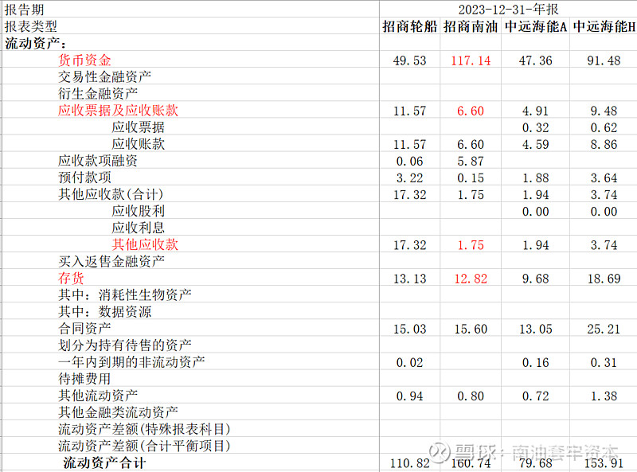Click the 其他金融类流动资产 row label
This screenshot has width=637, height=472.
tap(118, 412)
